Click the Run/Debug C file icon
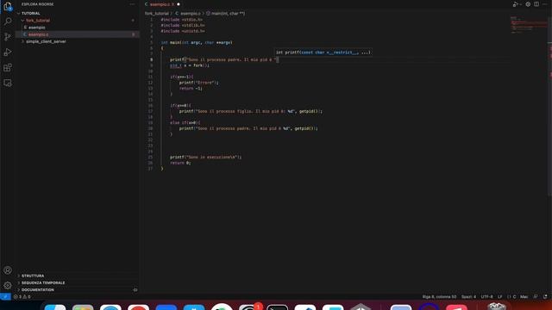The image size is (552, 310). pyautogui.click(x=515, y=4)
